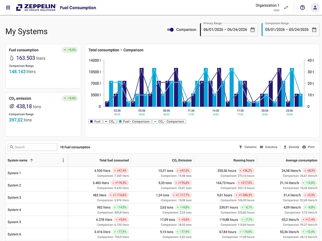Click the -14,9% badge for System 4 fuel
Image resolution: width=322 pixels, height=241 pixels.
[x=120, y=207]
